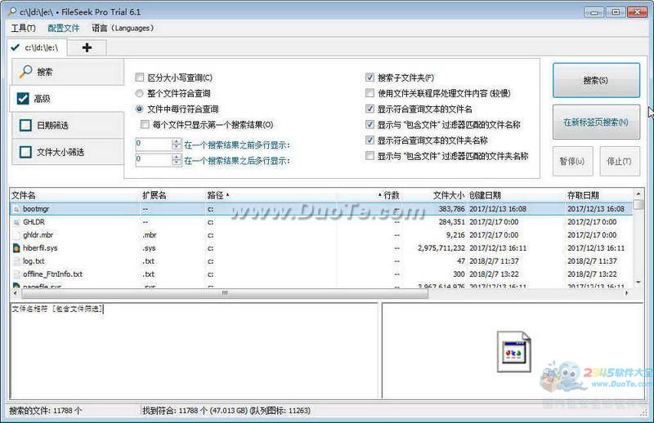This screenshot has width=654, height=423.
Task: Click the log.txt file icon
Action: [16, 261]
